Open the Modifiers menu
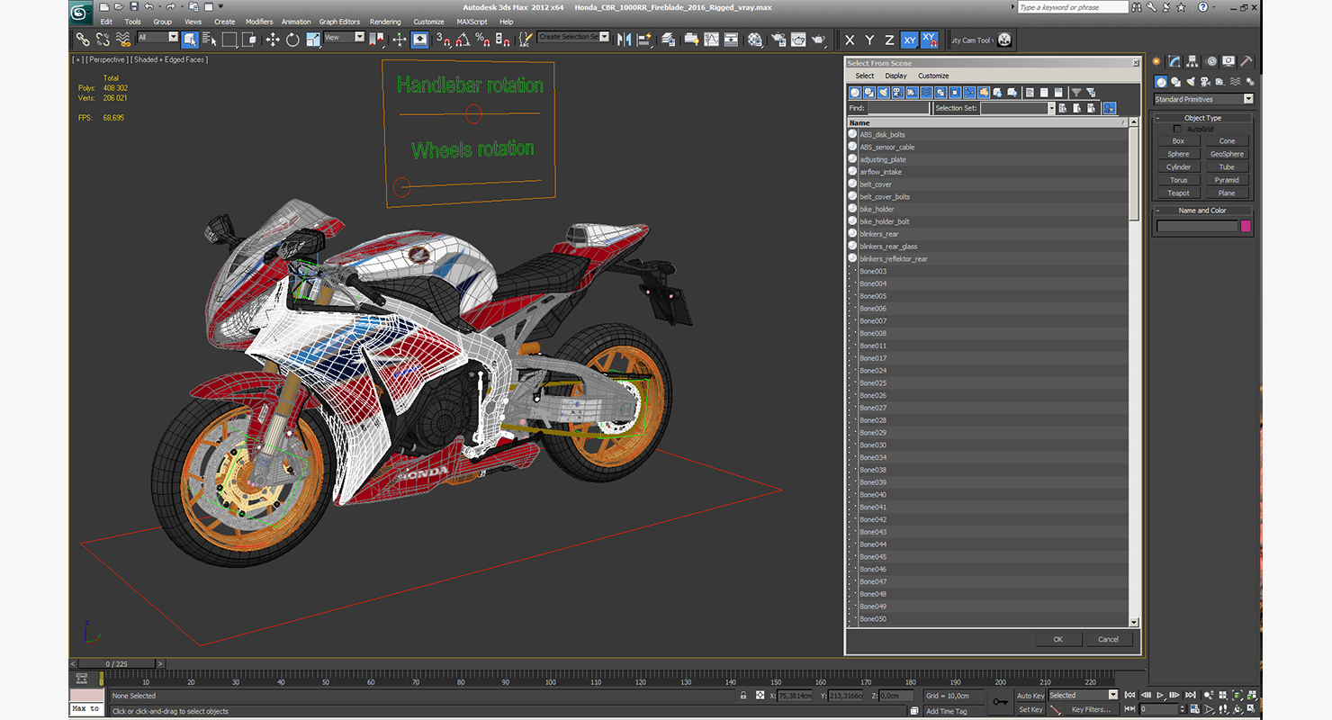1332x720 pixels. (x=259, y=22)
